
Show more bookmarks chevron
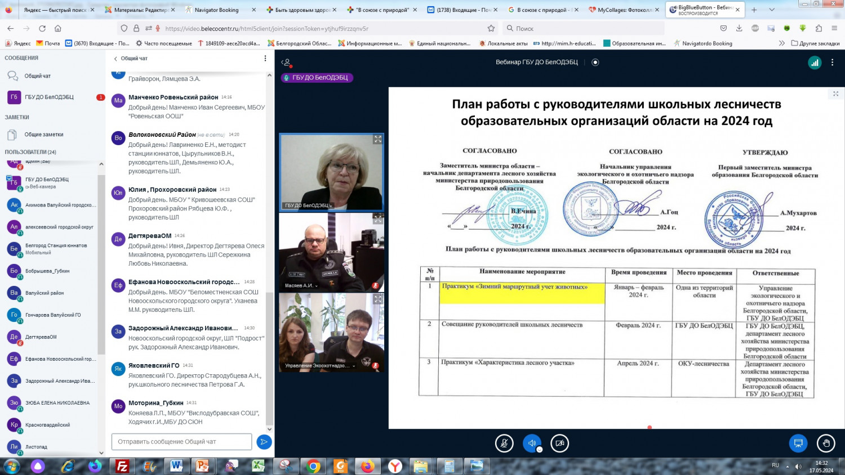click(x=781, y=43)
